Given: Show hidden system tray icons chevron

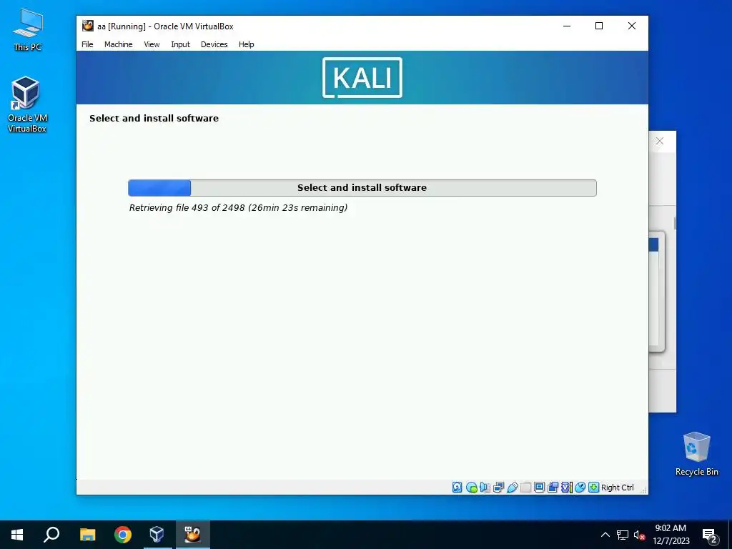Looking at the screenshot, I should click(605, 535).
